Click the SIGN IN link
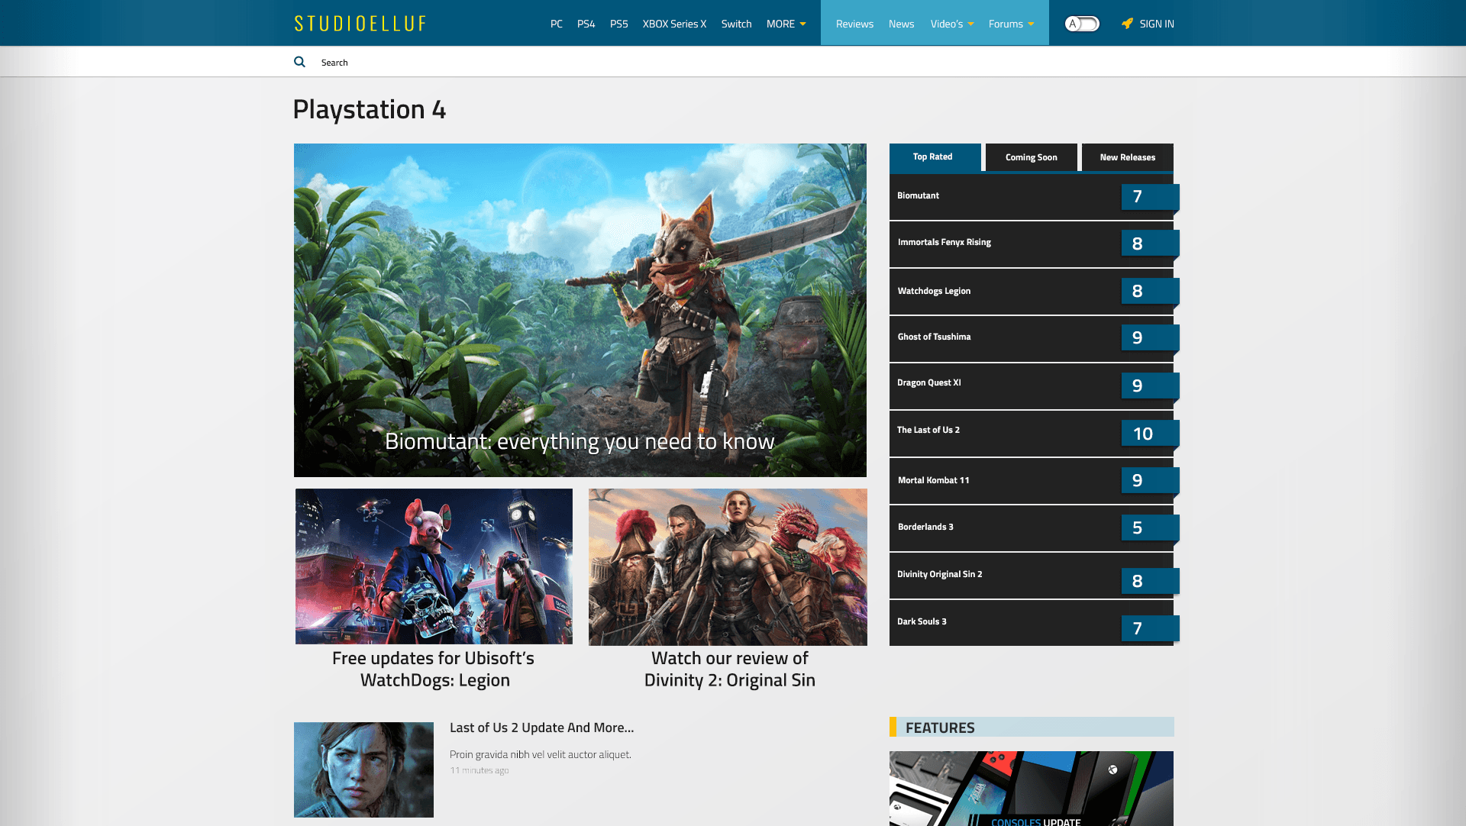1466x826 pixels. [x=1157, y=24]
